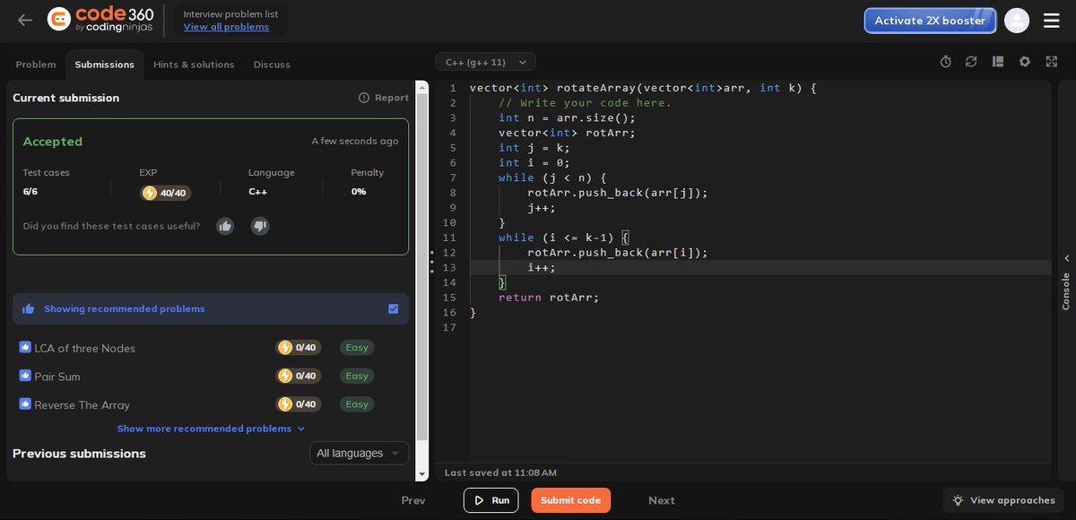Click the Easy tag for Pair Sum
Viewport: 1076px width, 520px height.
357,376
